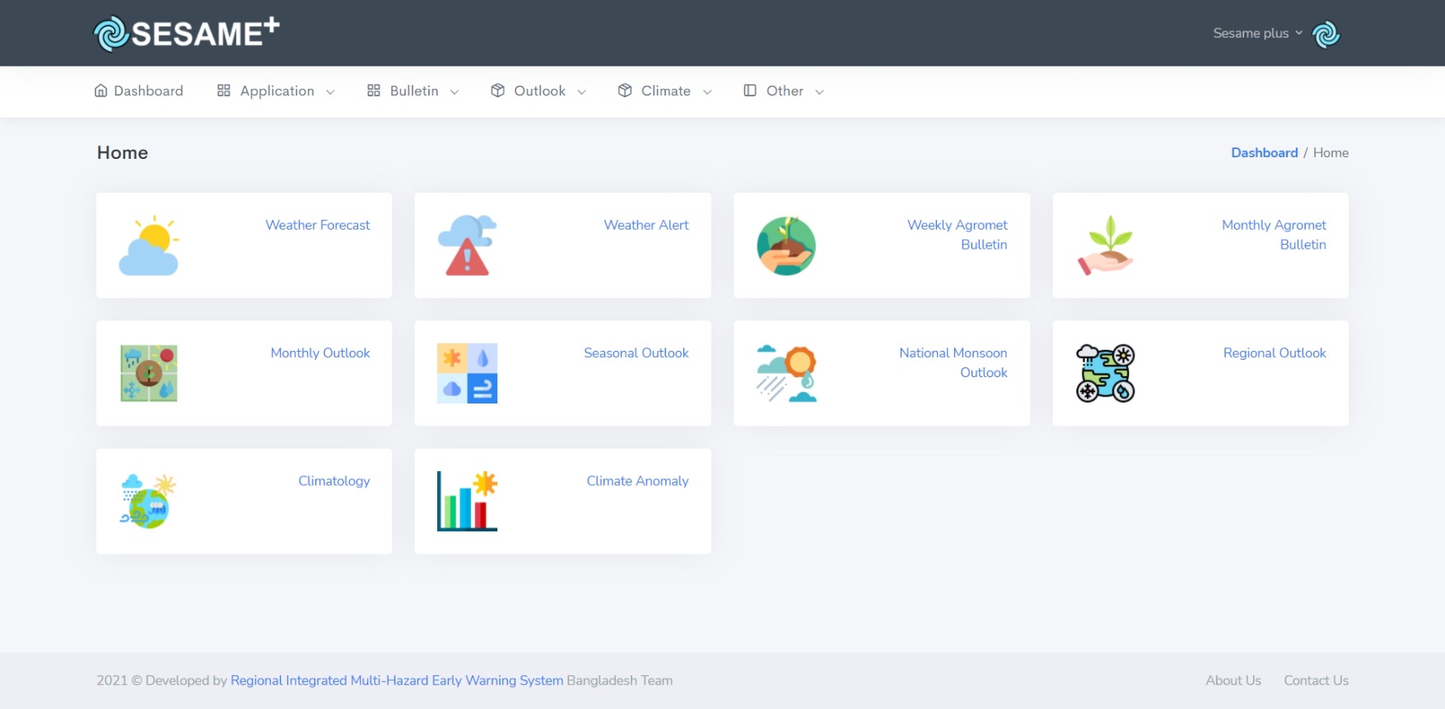Click the sun and cloud Weather Forecast icon
The image size is (1445, 709).
pyautogui.click(x=149, y=245)
